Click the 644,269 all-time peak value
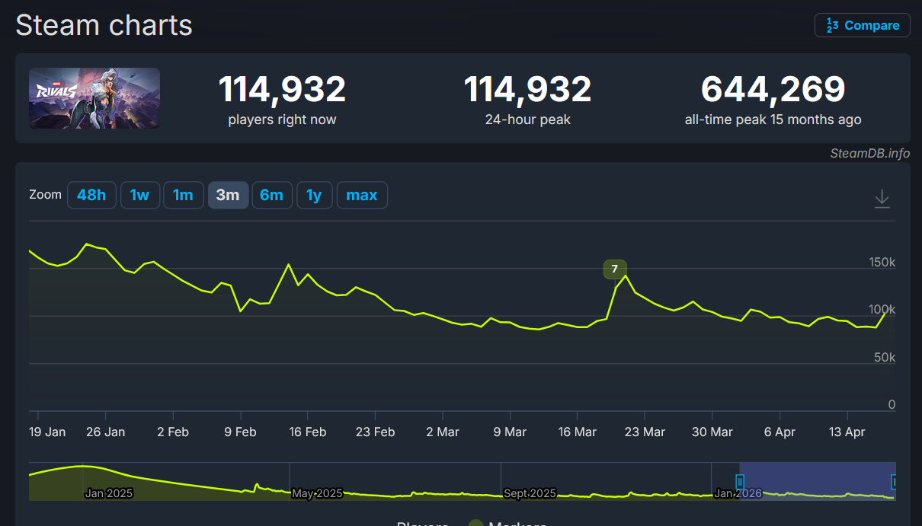Viewport: 922px width, 526px height. coord(773,89)
